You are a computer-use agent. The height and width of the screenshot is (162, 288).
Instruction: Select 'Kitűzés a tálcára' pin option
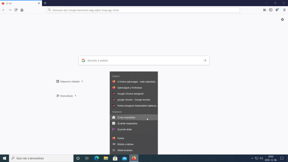coord(134,144)
